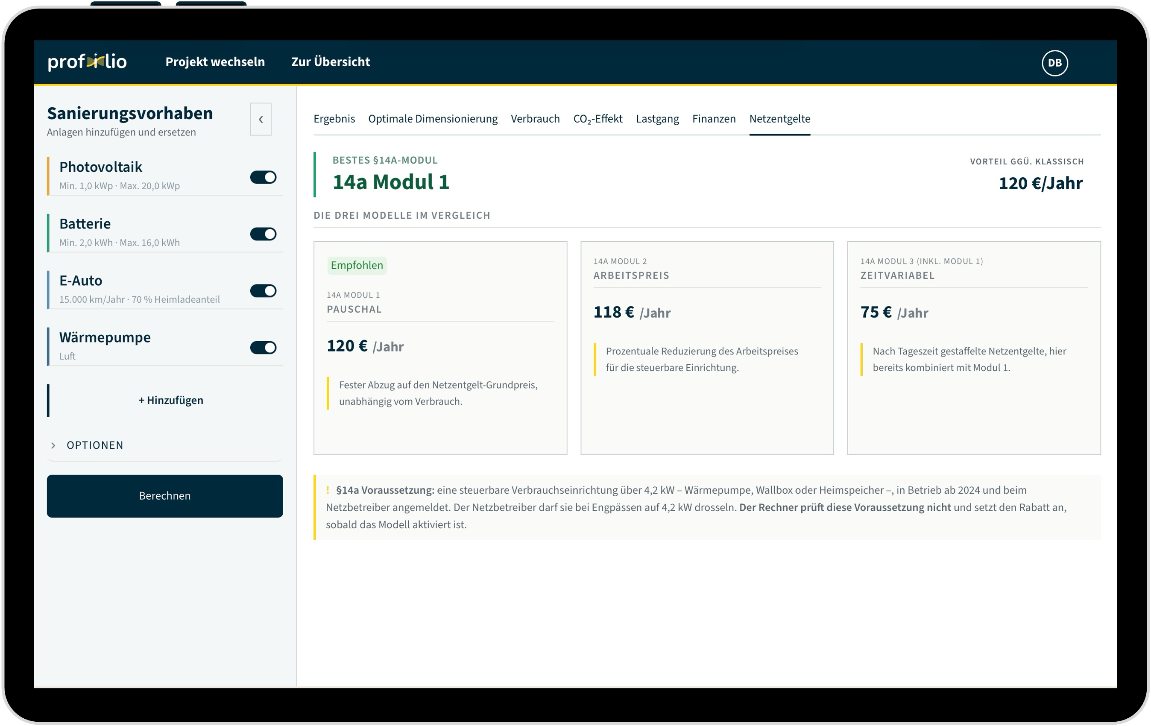Select the Verbrauch tab
The image size is (1151, 726).
click(535, 119)
